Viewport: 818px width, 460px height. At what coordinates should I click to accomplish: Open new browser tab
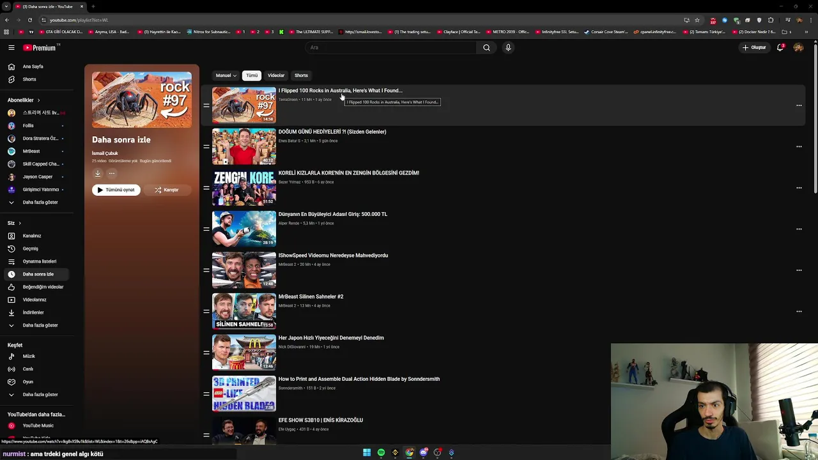point(93,6)
